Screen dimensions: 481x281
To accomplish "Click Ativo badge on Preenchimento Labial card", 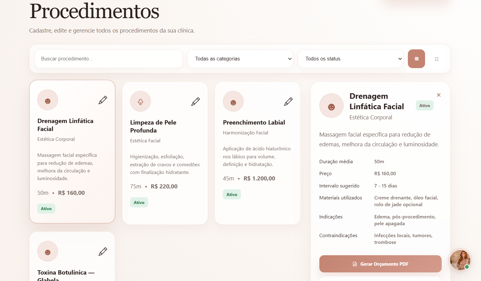I will click(x=232, y=194).
